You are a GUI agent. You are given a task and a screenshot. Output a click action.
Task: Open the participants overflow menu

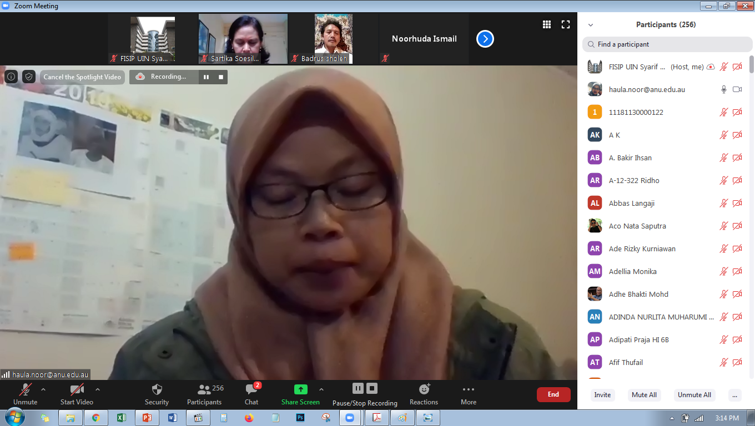734,395
